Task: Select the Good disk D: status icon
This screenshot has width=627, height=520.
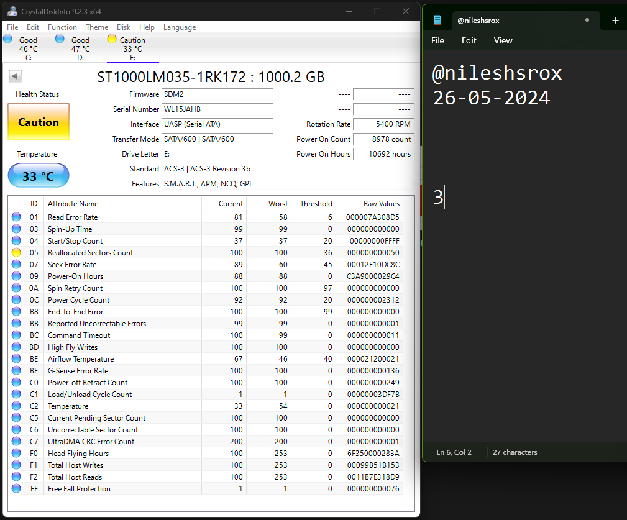Action: point(60,39)
